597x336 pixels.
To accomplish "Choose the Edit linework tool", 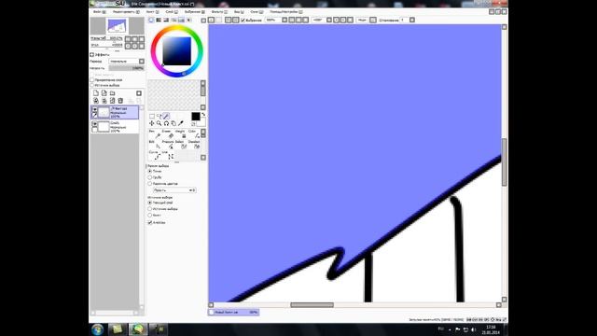I will click(155, 145).
